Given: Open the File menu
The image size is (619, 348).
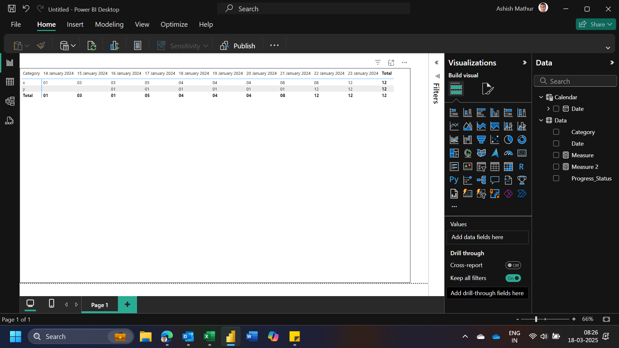Looking at the screenshot, I should tap(16, 24).
